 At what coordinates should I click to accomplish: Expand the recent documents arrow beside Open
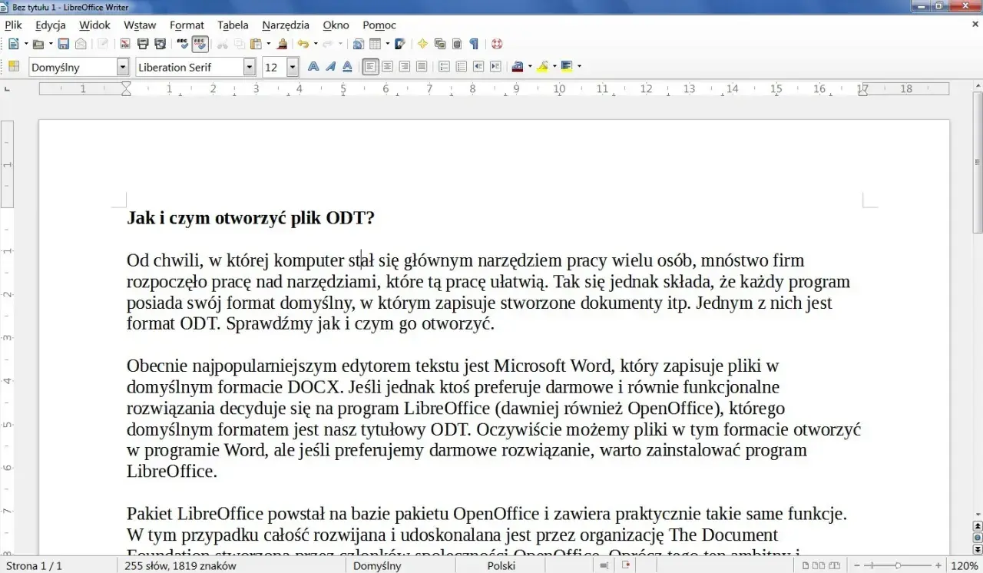[51, 45]
